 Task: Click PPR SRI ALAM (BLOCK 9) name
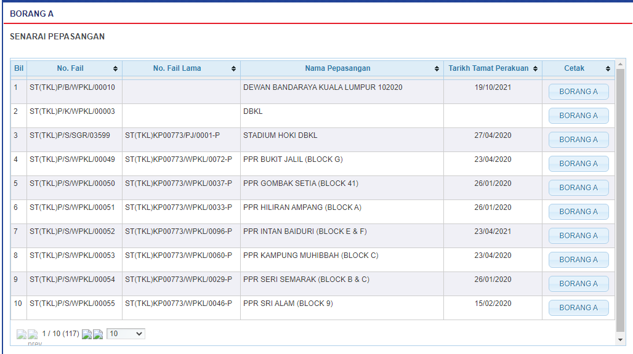coord(288,303)
